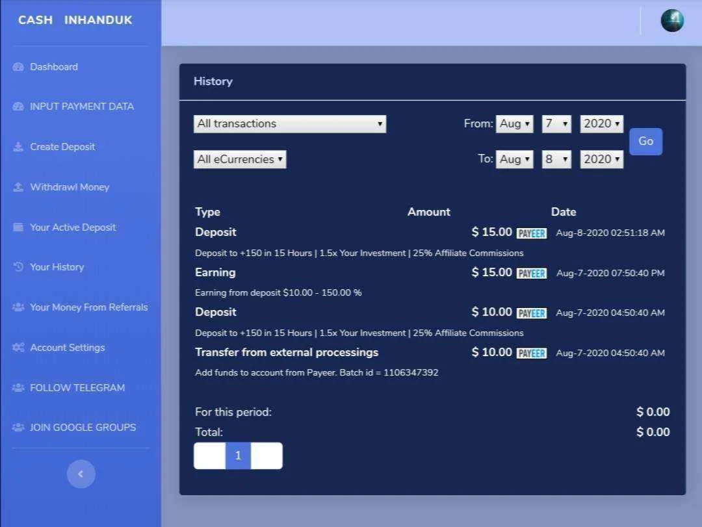Go to INPUT PAYMENT DATA page
Image resolution: width=702 pixels, height=527 pixels.
[x=82, y=107]
